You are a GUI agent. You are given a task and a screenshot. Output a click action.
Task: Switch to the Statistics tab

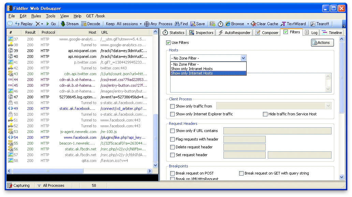pyautogui.click(x=174, y=32)
